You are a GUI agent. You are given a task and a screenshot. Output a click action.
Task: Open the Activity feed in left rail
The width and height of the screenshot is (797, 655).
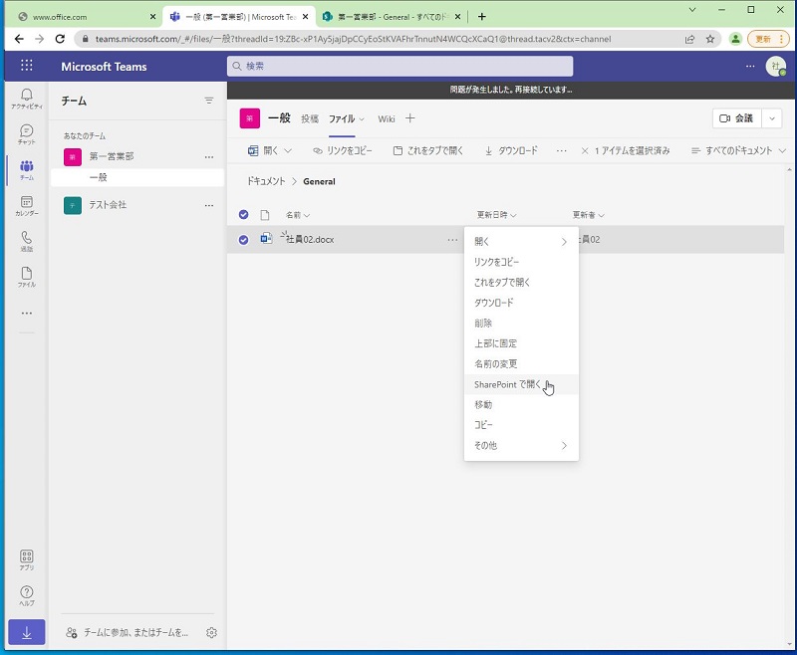click(x=27, y=99)
